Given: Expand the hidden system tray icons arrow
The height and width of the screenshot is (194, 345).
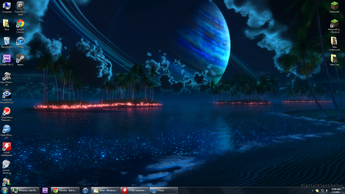Looking at the screenshot, I should pyautogui.click(x=313, y=191).
